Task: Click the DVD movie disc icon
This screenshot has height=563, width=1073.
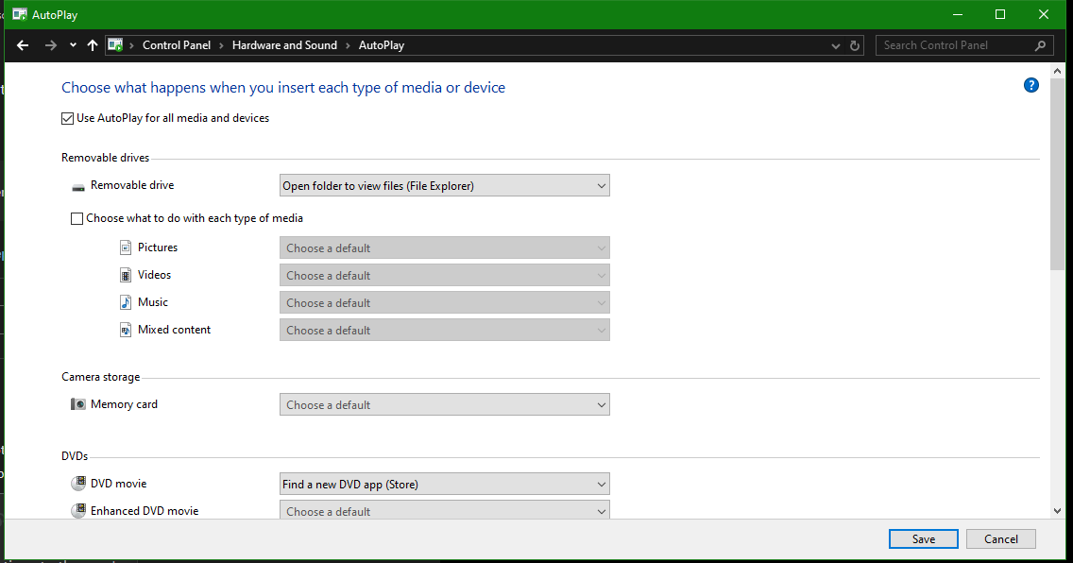Action: pyautogui.click(x=78, y=484)
